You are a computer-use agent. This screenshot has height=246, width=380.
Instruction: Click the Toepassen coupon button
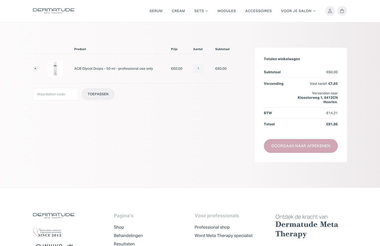98,94
